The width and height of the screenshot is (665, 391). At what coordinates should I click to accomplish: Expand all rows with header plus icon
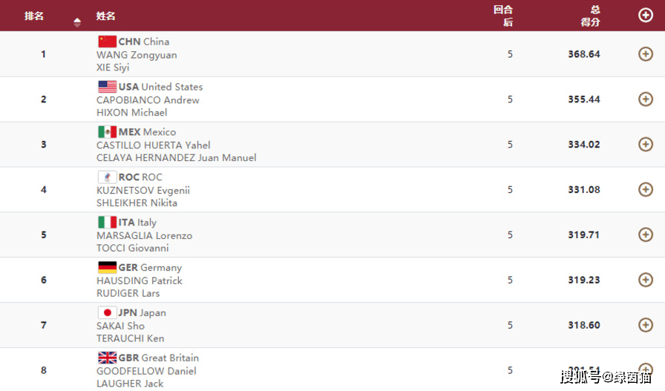pos(645,15)
